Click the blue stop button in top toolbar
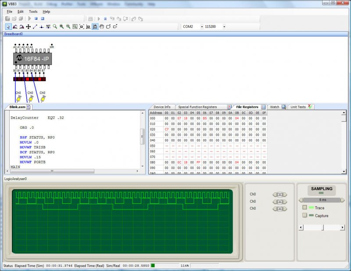The height and width of the screenshot is (271, 351). (36, 18)
